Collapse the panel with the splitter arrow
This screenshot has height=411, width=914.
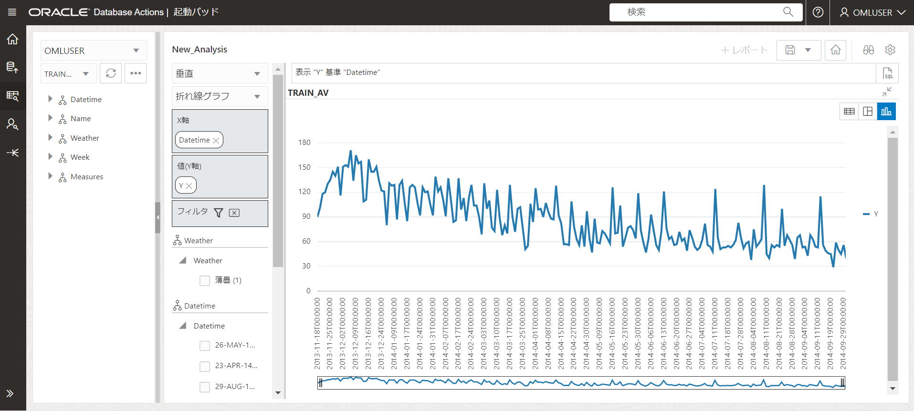(158, 217)
